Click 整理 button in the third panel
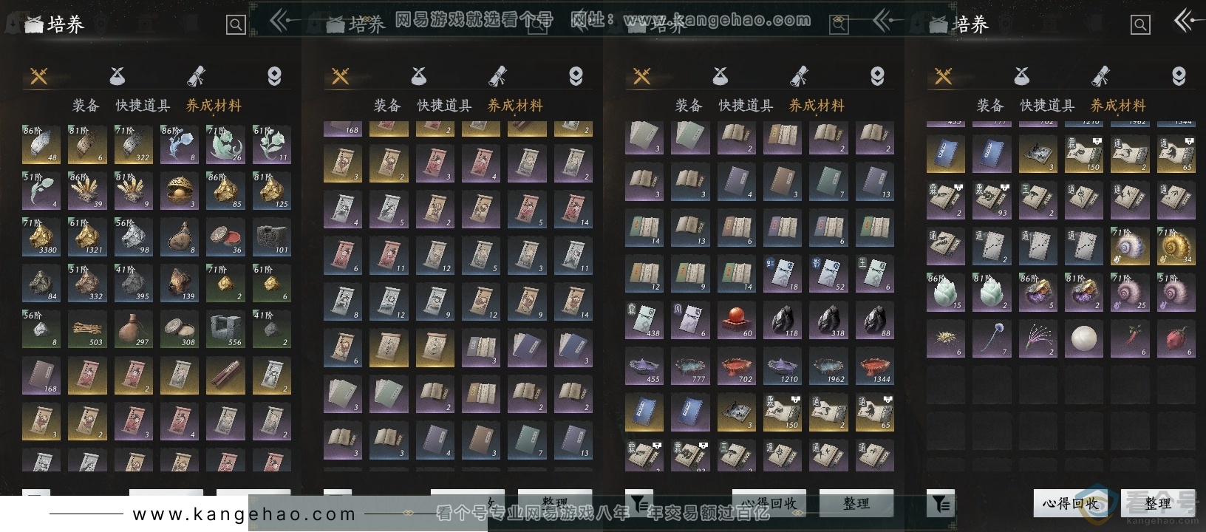 [x=856, y=503]
